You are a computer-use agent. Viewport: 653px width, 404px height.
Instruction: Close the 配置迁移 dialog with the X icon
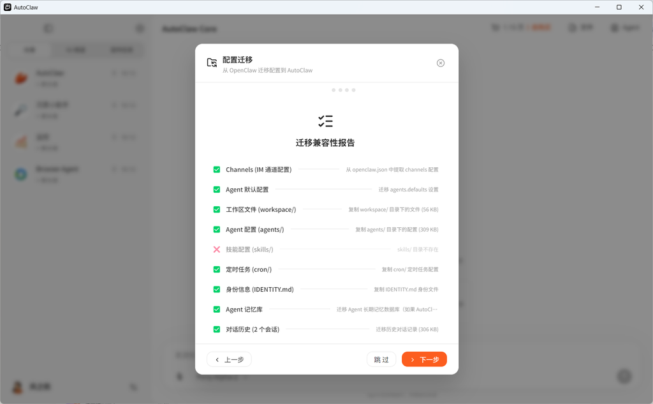tap(440, 63)
